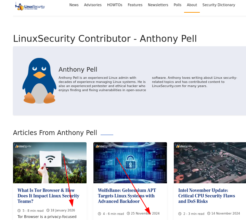
Task: Click clock icon on WolfsBane article
Action: [100, 214]
